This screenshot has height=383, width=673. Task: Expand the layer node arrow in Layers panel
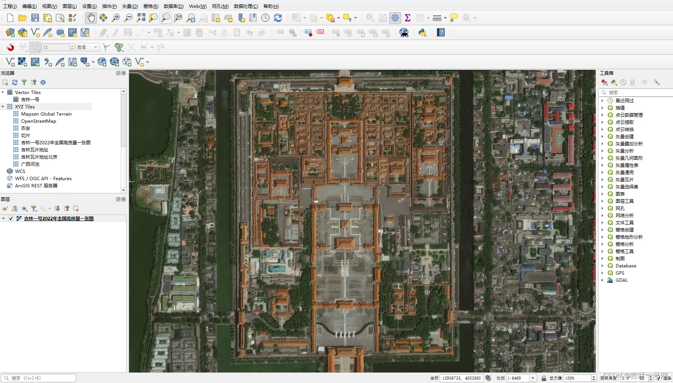(x=3, y=218)
